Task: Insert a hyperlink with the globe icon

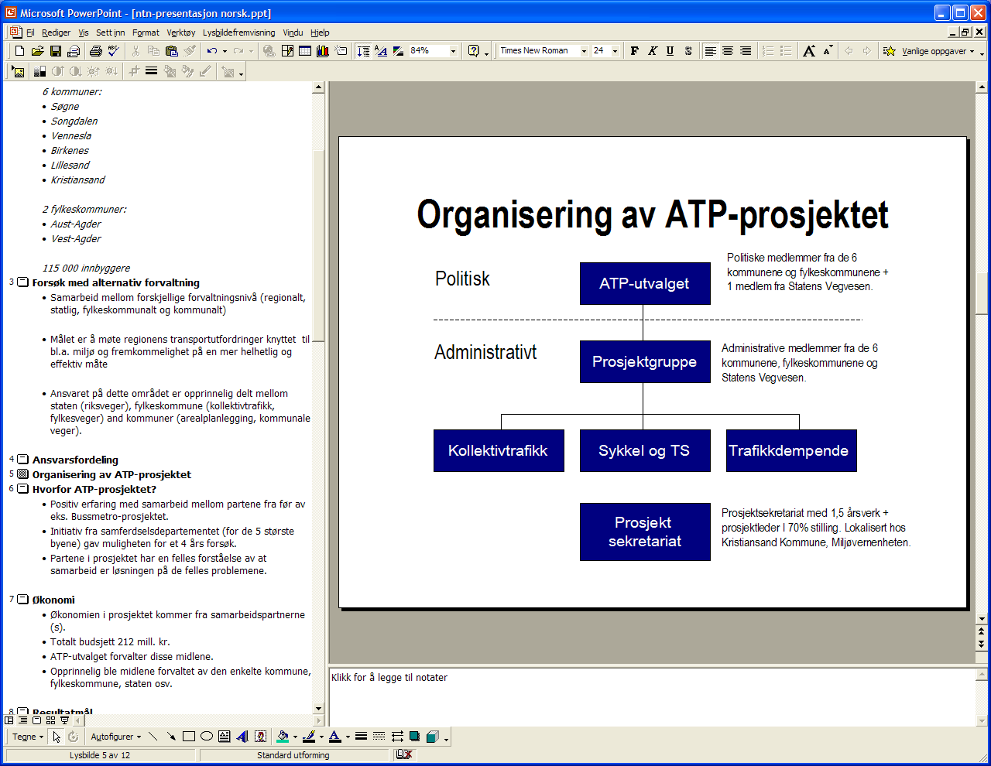Action: point(269,51)
